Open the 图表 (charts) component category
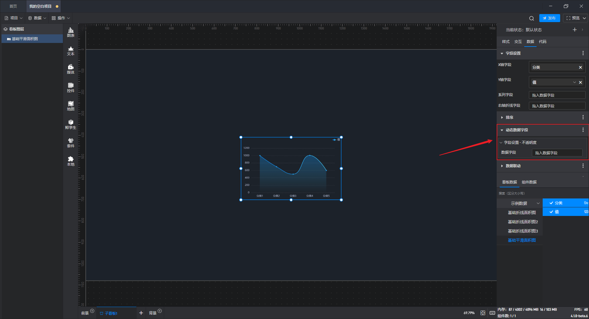Viewport: 589px width, 319px height. pos(71,32)
